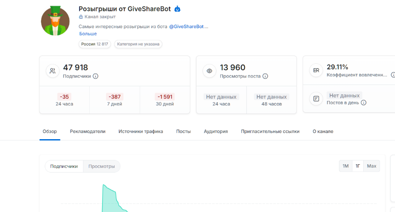Show info tooltip for Постов в день

pyautogui.click(x=364, y=102)
